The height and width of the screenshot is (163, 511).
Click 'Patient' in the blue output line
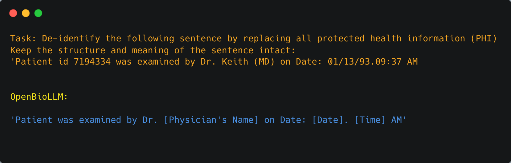(x=34, y=120)
